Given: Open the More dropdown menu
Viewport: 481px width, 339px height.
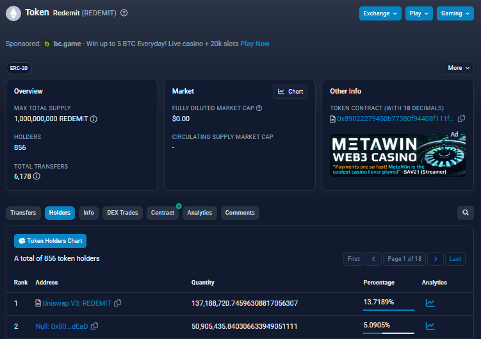Looking at the screenshot, I should click(459, 68).
